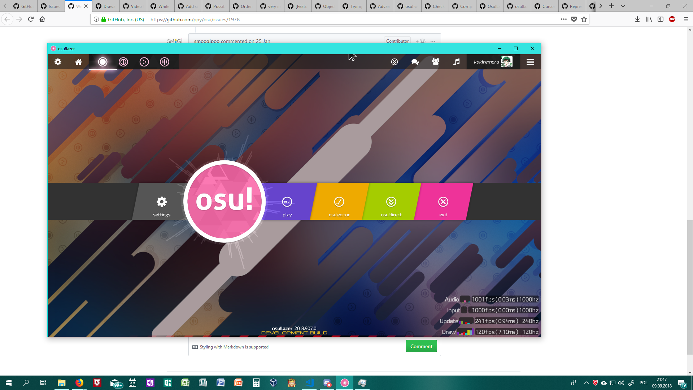Select the osu!mania ruleset icon

165,62
